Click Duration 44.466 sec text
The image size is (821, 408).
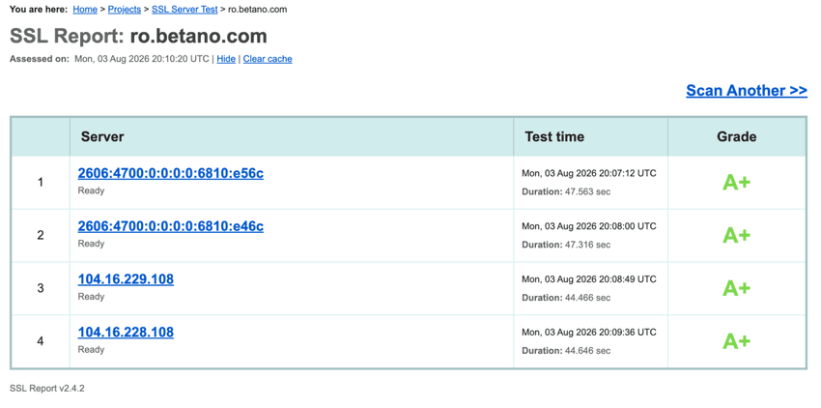click(x=566, y=298)
